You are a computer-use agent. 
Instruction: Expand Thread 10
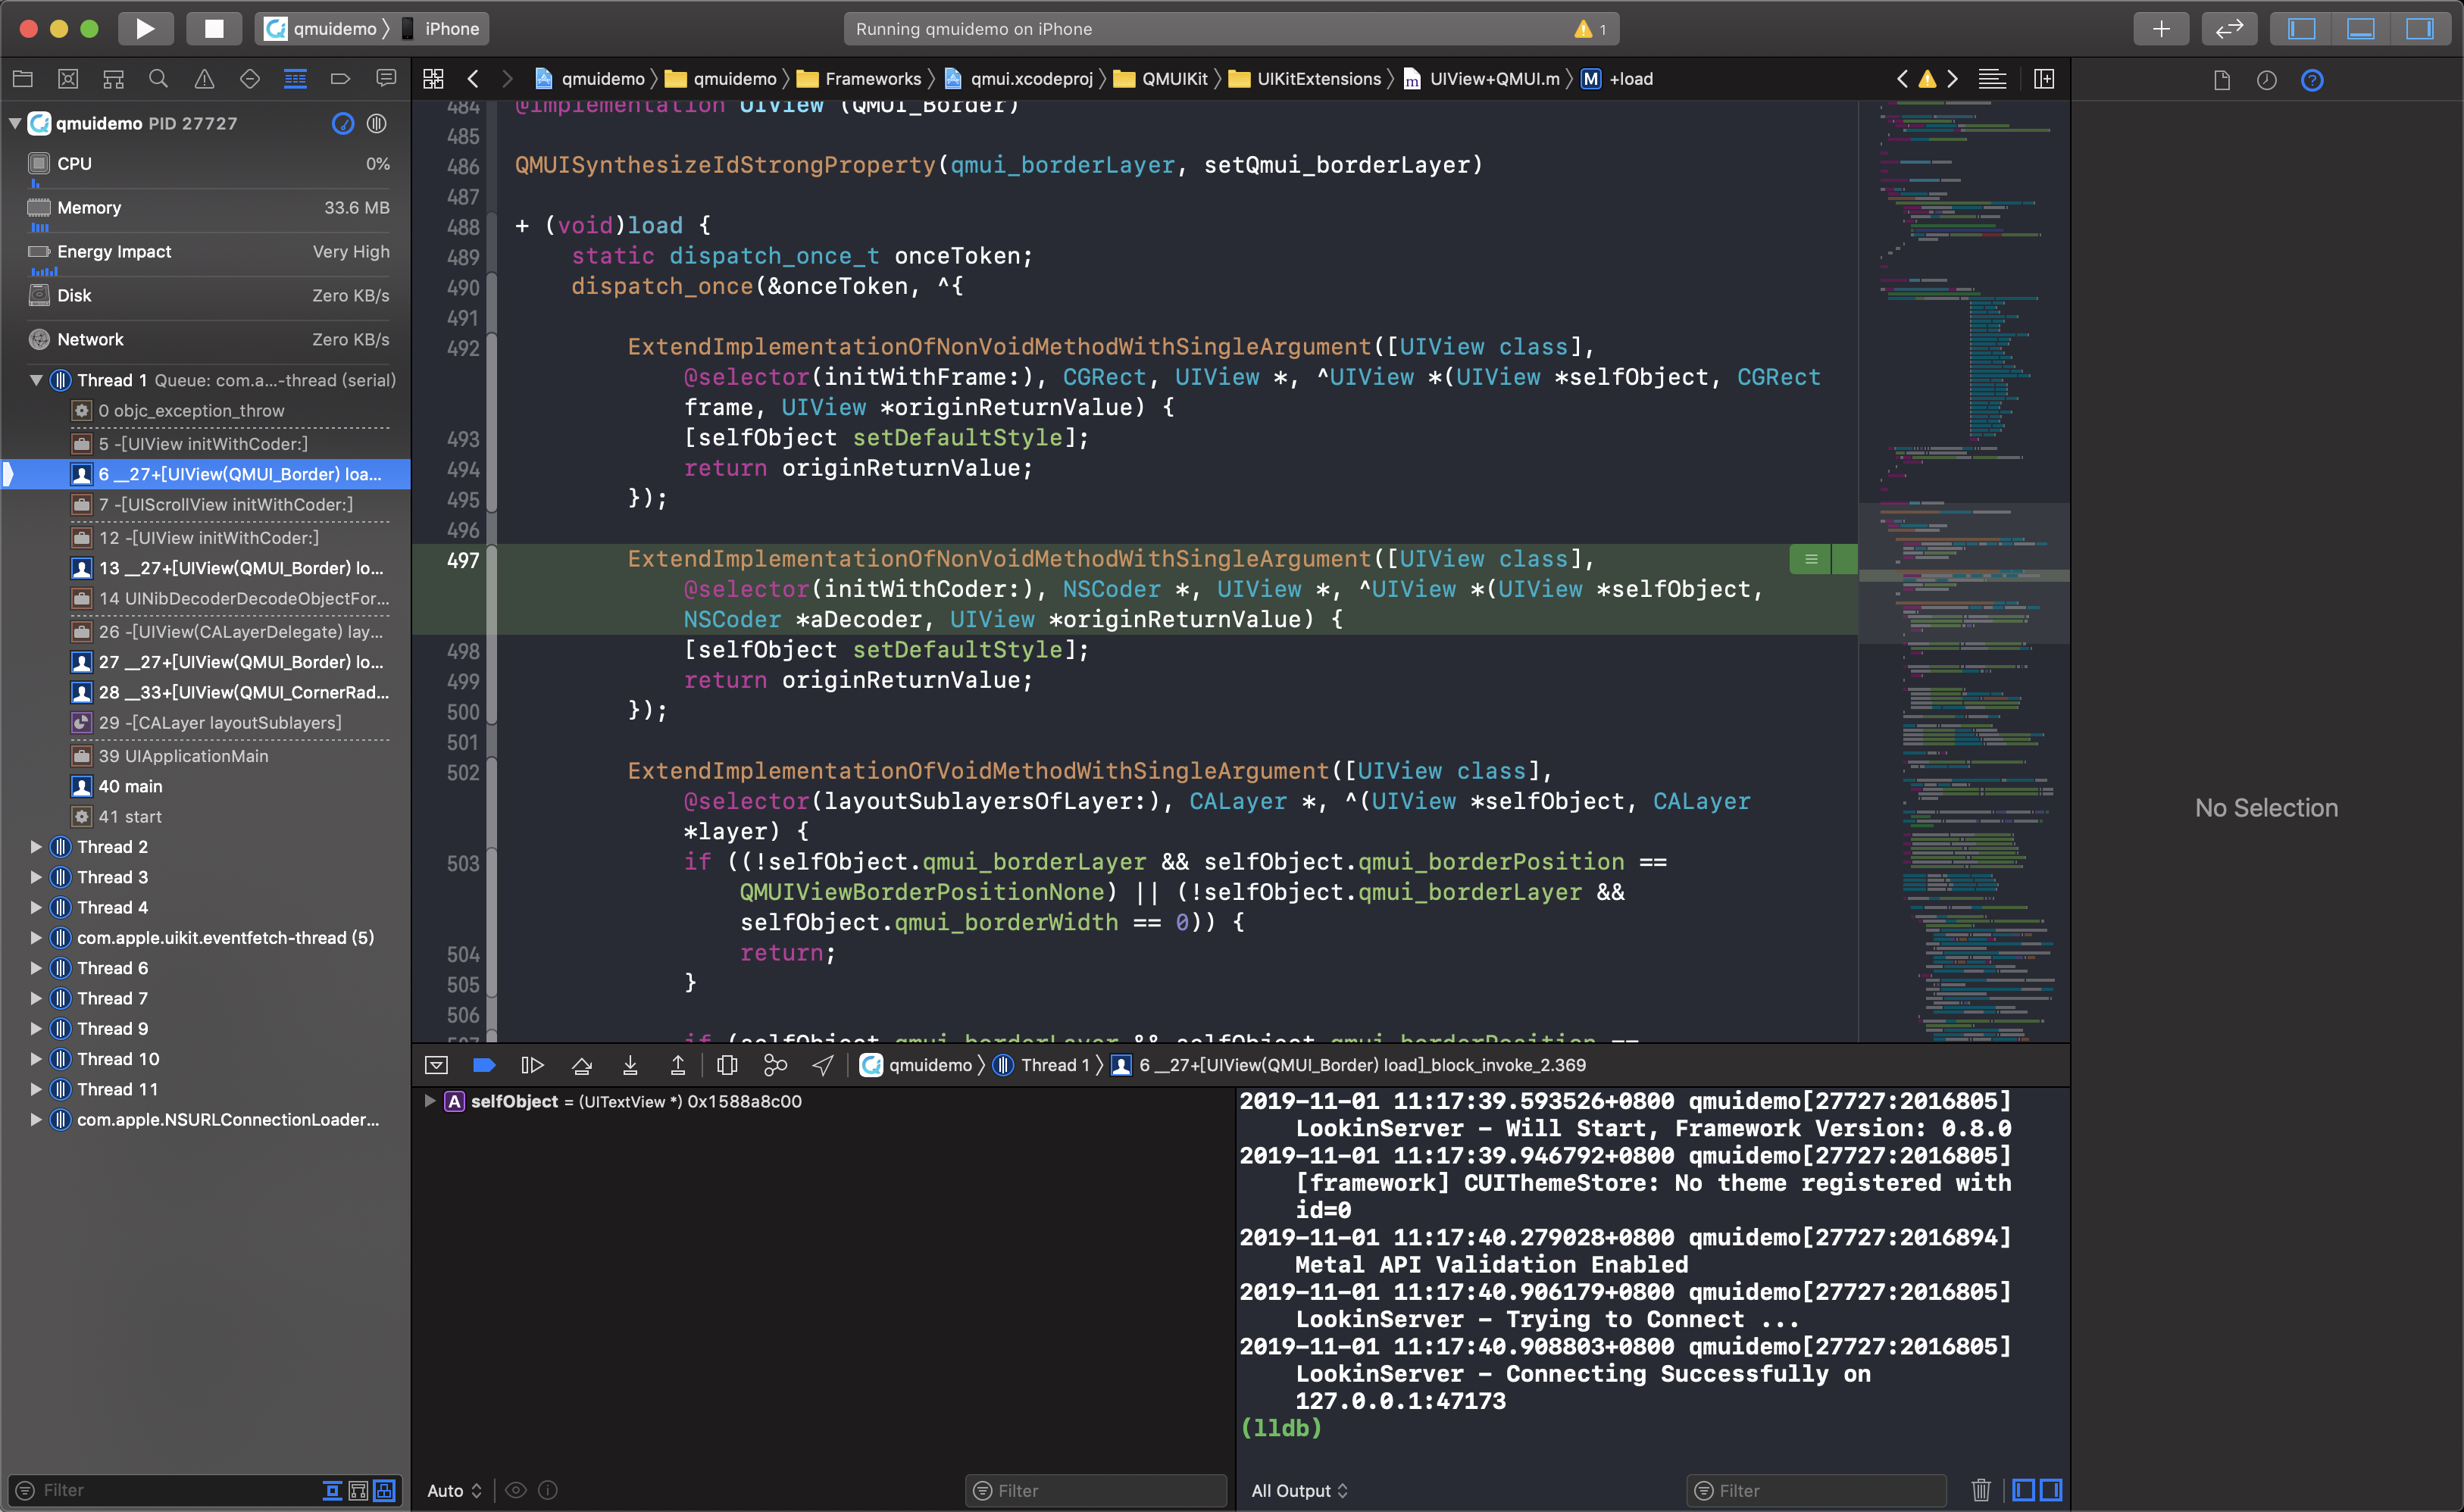coord(36,1059)
